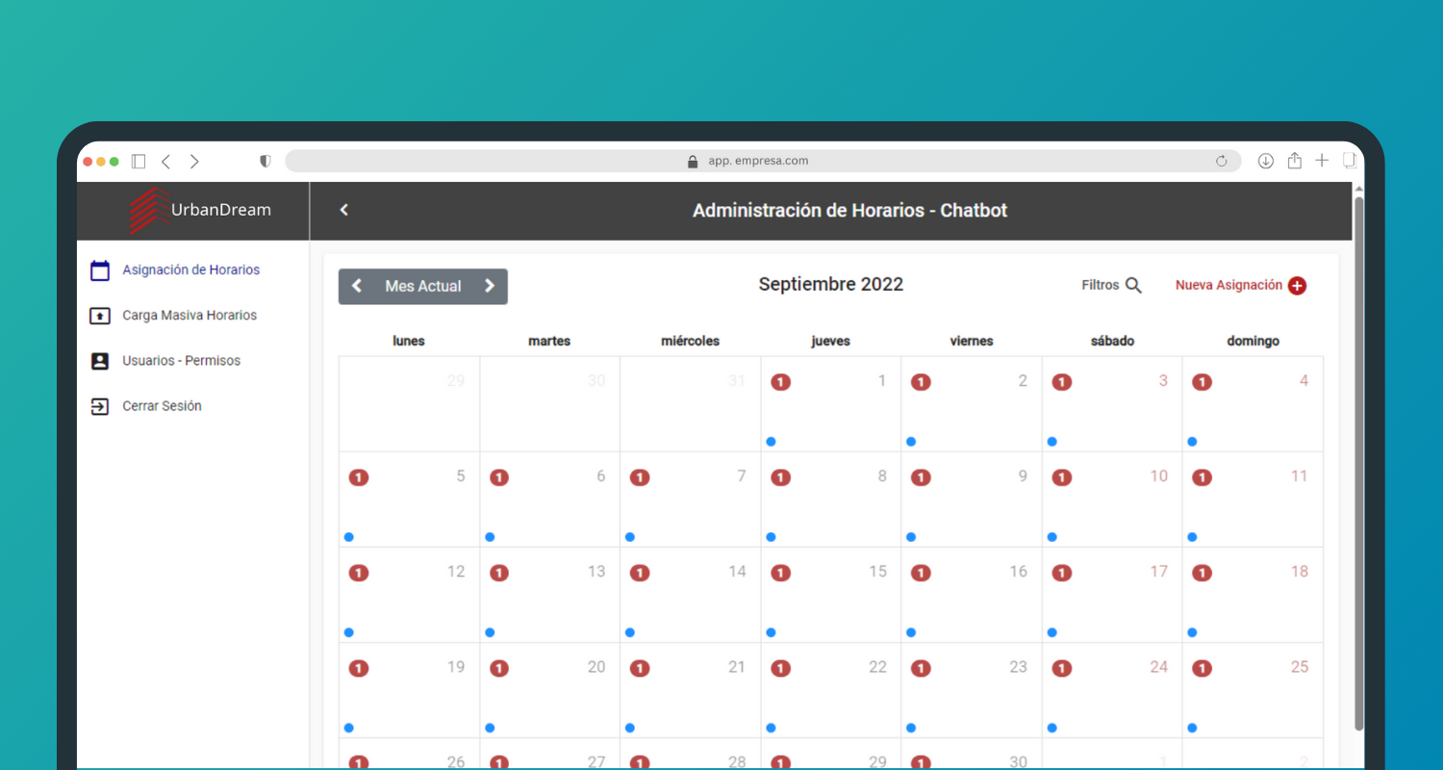The width and height of the screenshot is (1443, 770).
Task: Click the page vertical scrollbar
Action: [1358, 462]
